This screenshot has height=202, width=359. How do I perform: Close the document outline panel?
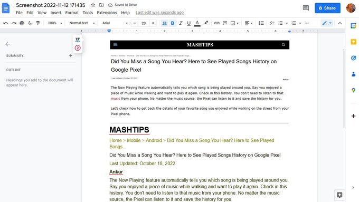click(x=7, y=44)
